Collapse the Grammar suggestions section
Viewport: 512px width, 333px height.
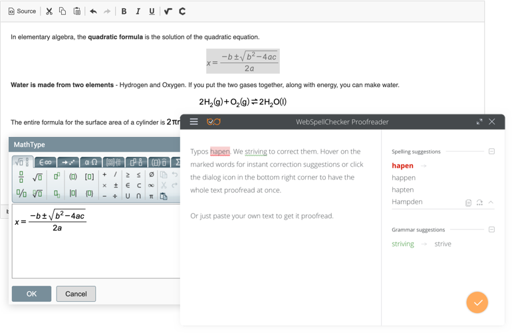click(491, 229)
